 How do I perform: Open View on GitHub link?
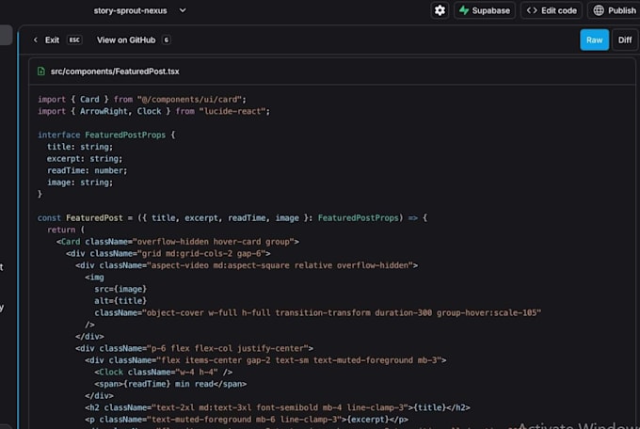point(126,40)
